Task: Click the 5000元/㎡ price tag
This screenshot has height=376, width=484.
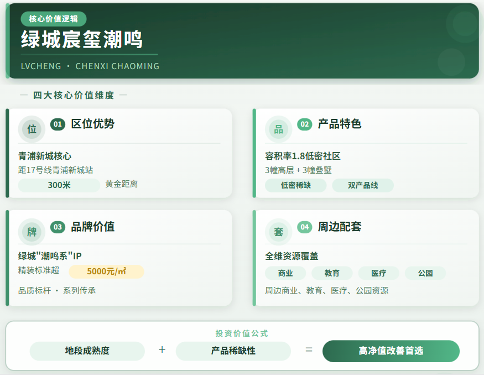Action: tap(107, 271)
